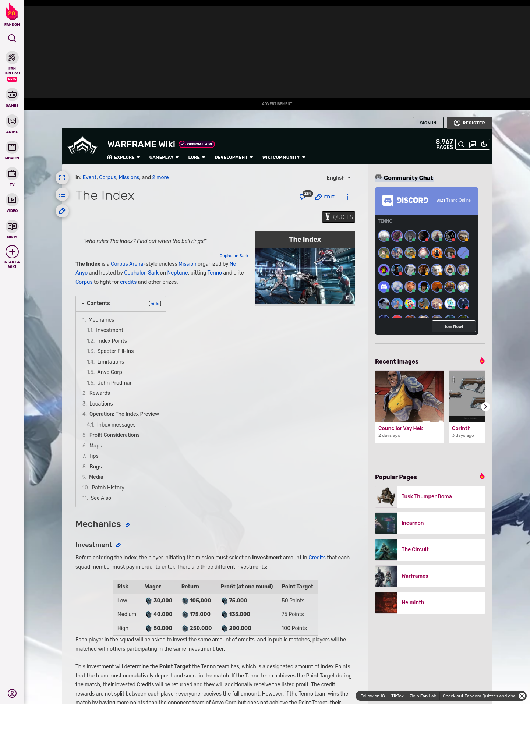The height and width of the screenshot is (736, 530).
Task: Toggle dark theme moon icon
Action: [484, 144]
